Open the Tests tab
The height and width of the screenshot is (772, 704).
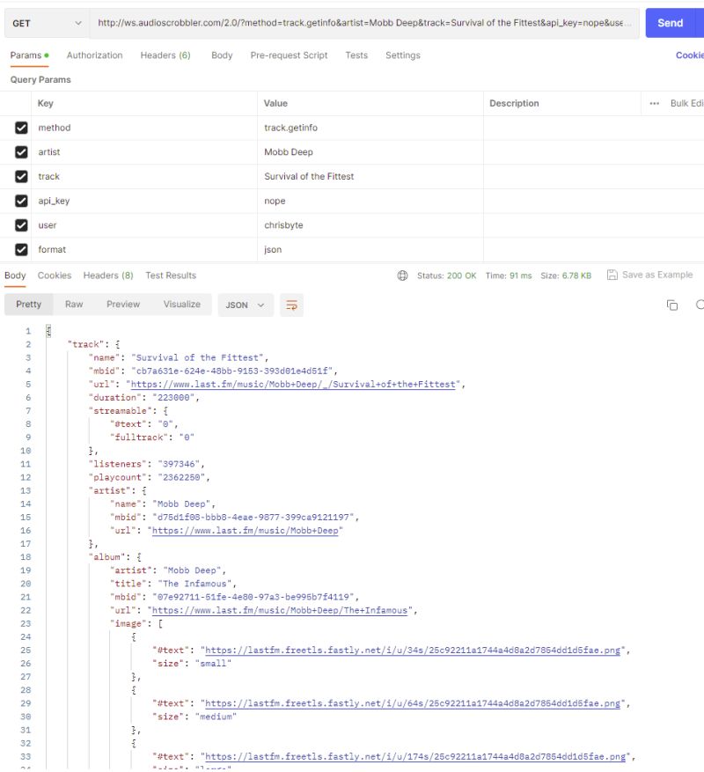(x=356, y=55)
